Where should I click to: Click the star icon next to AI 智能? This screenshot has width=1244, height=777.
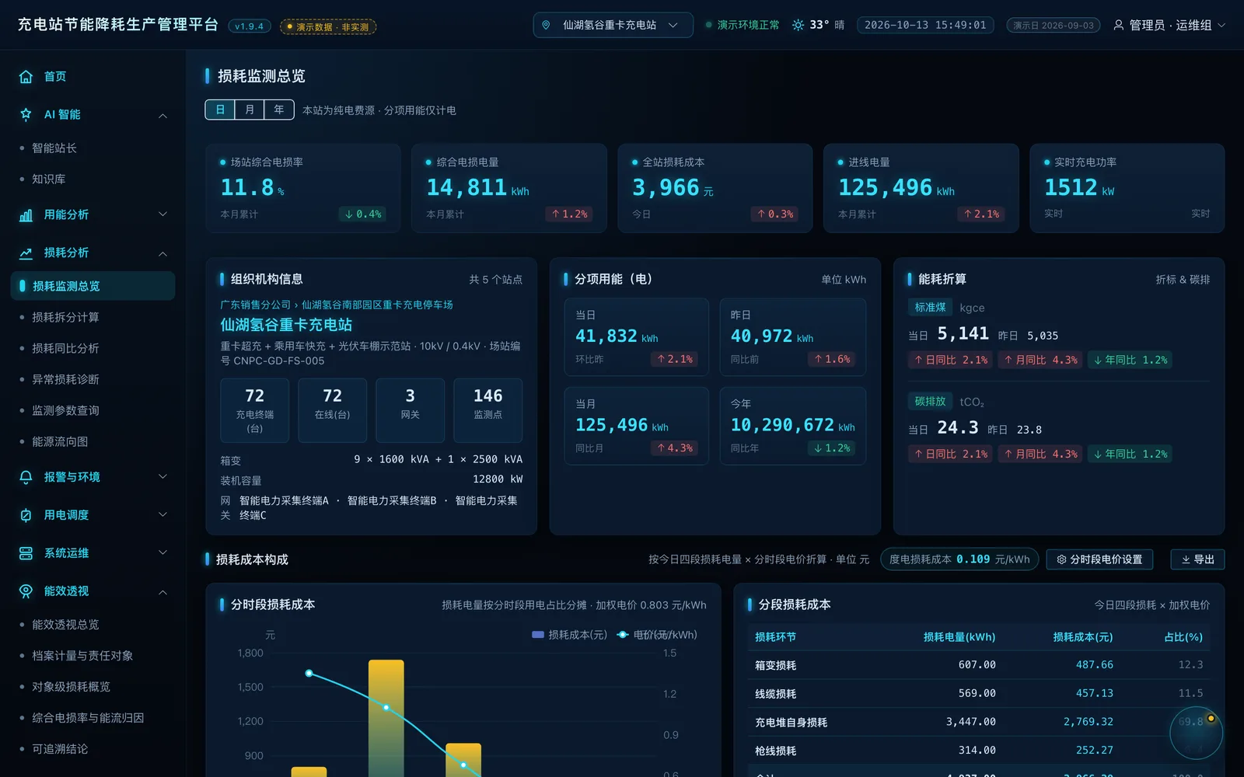pyautogui.click(x=26, y=114)
